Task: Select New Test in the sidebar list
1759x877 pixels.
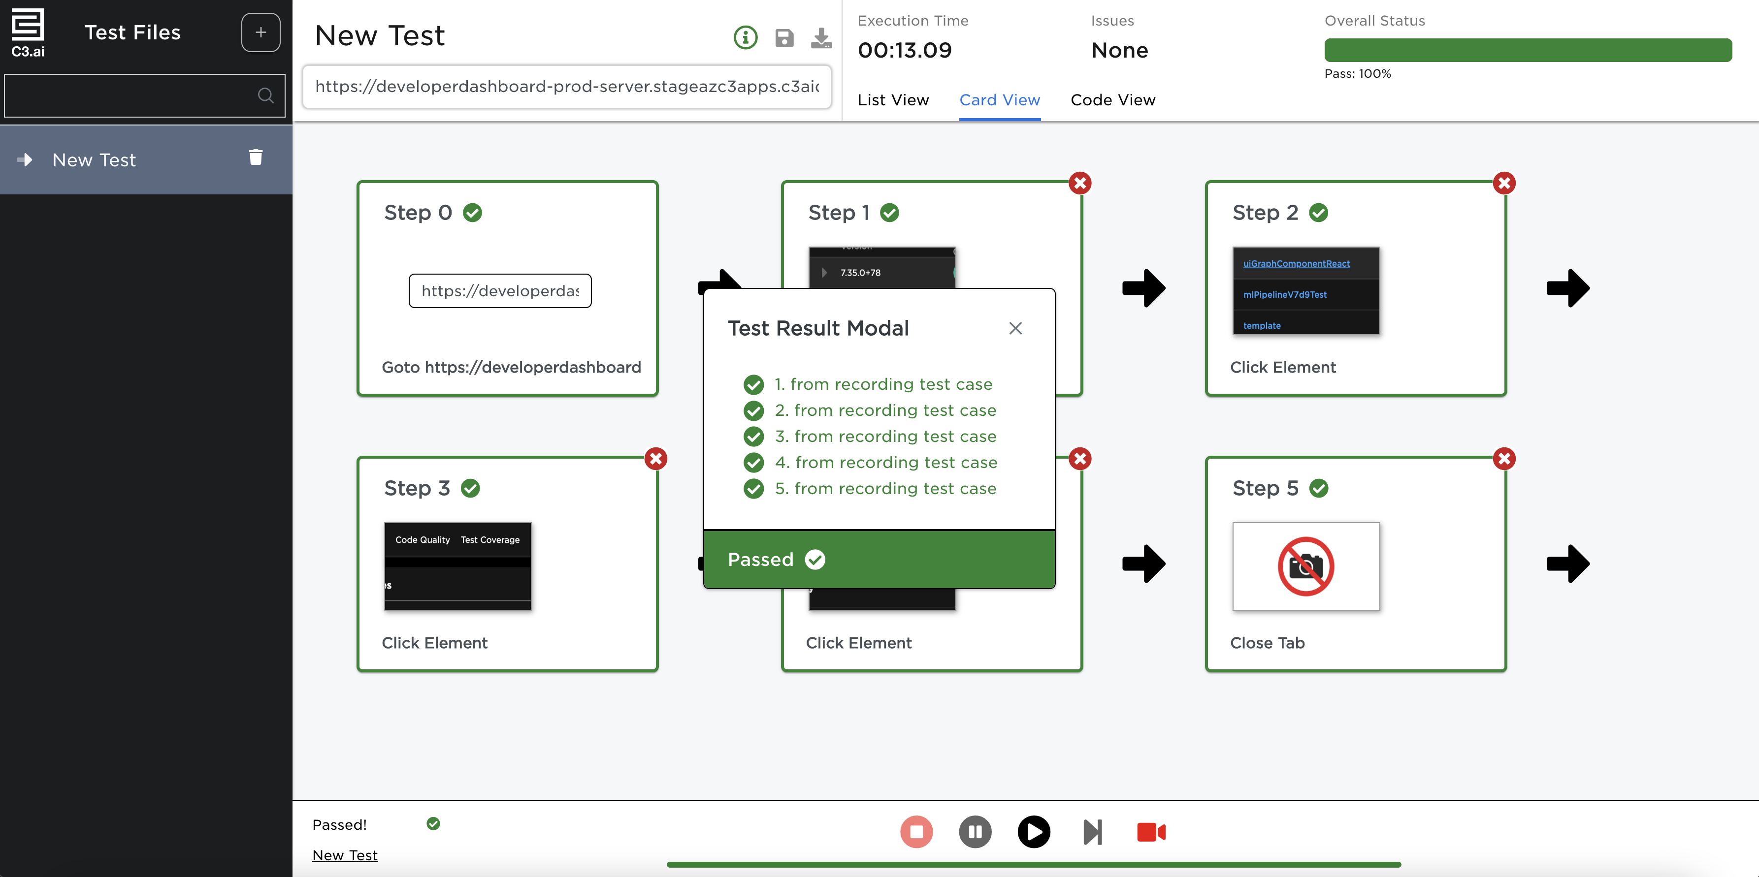Action: [x=94, y=160]
